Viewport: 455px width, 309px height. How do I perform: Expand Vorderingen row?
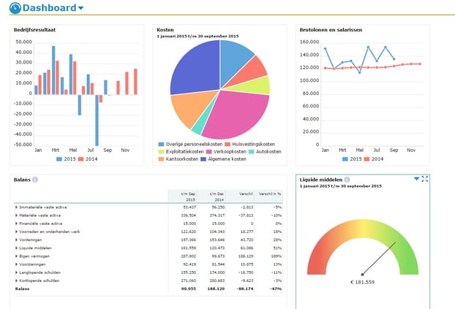tap(16, 240)
